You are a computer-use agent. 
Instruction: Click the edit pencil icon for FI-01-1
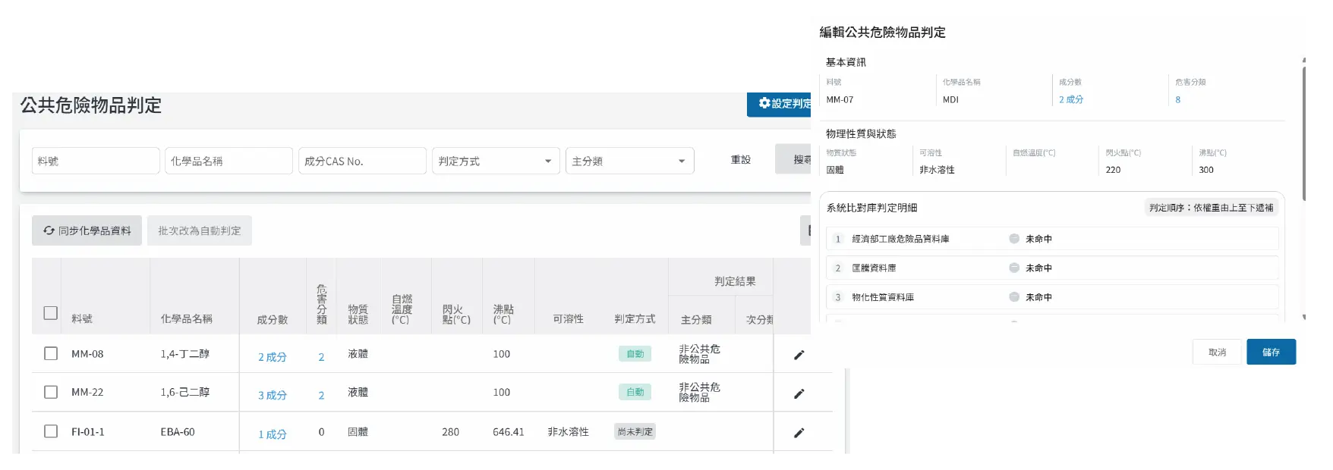pos(799,433)
